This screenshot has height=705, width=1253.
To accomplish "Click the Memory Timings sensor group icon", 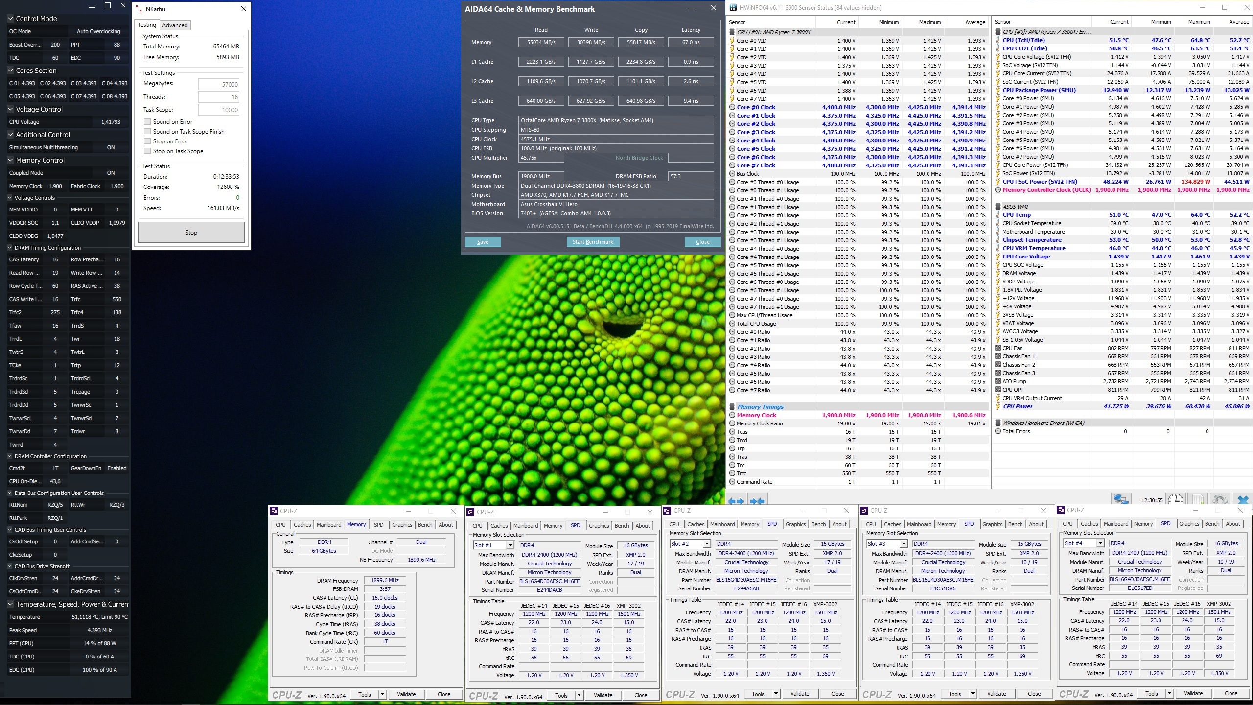I will (x=732, y=407).
